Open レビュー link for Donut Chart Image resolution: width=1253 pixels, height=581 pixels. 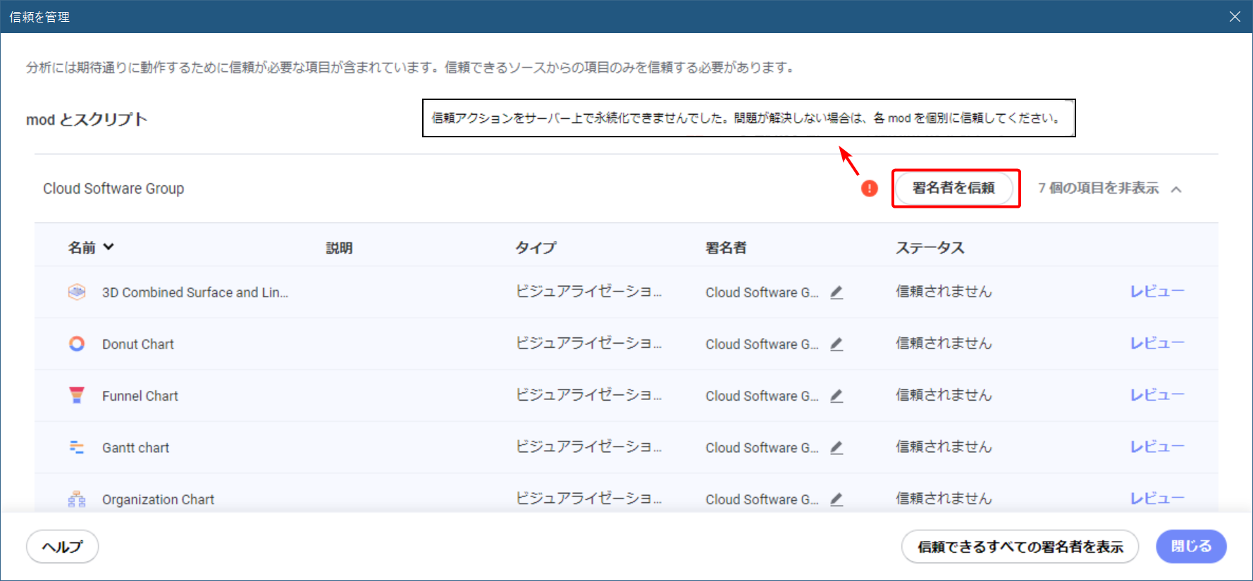[1157, 343]
